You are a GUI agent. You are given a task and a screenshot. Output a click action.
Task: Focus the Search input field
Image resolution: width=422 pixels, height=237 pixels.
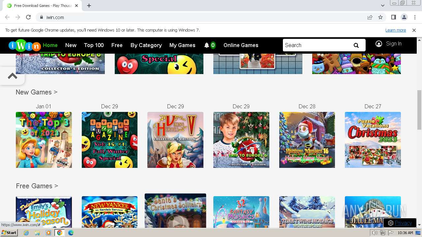[316, 45]
